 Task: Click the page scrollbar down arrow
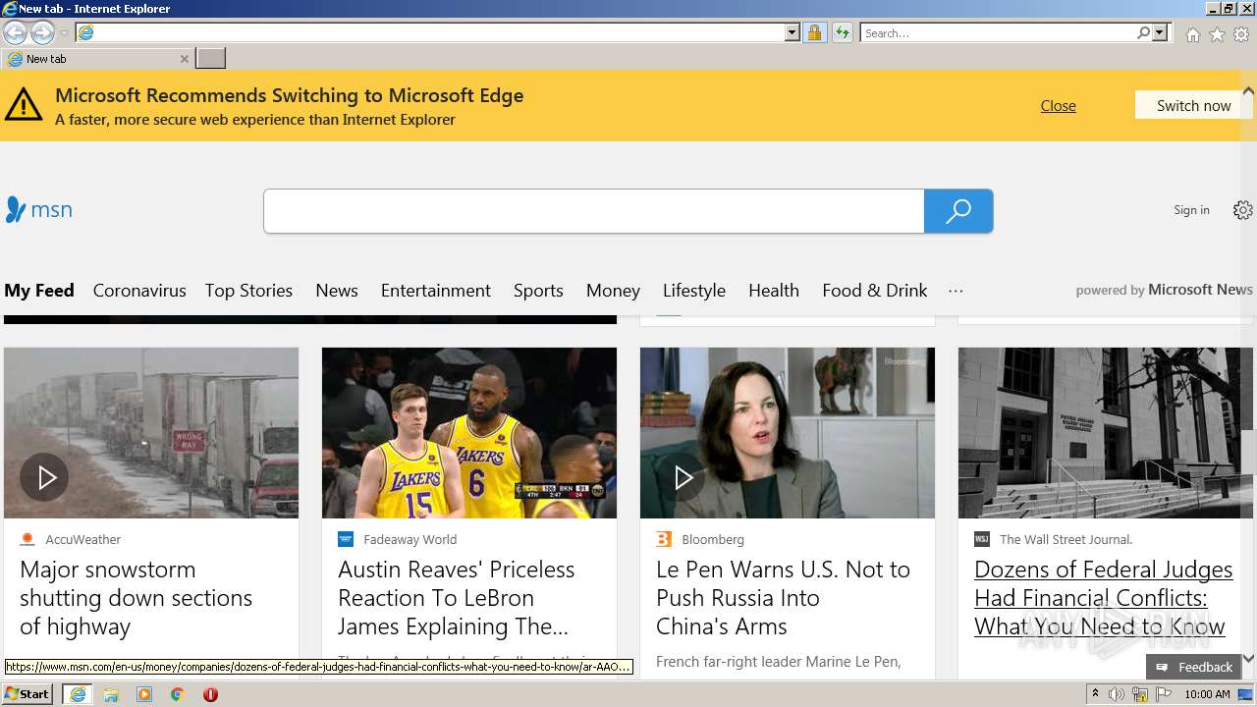[x=1248, y=659]
